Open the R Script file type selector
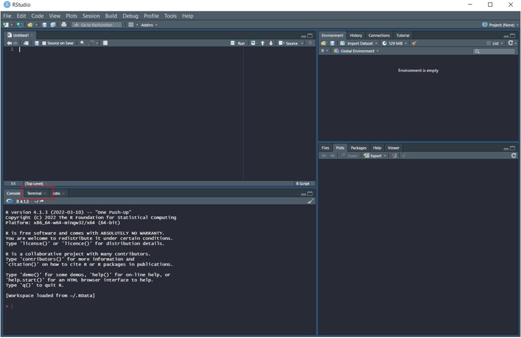521x338 pixels. click(x=304, y=183)
